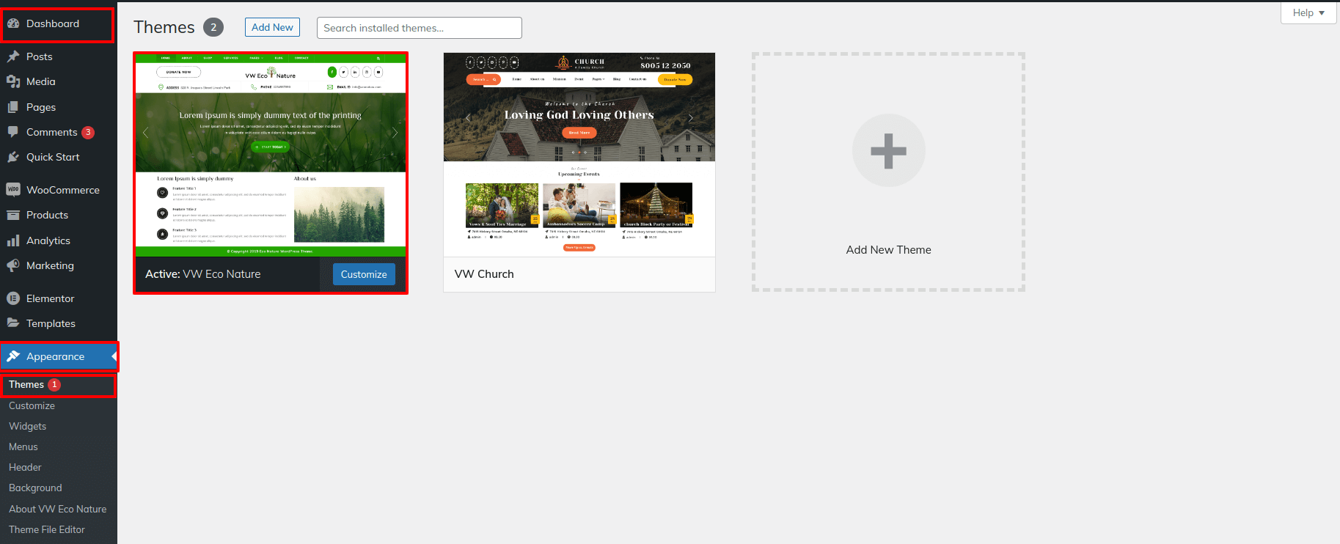This screenshot has height=544, width=1340.
Task: Click the VW Church theme name
Action: click(484, 273)
